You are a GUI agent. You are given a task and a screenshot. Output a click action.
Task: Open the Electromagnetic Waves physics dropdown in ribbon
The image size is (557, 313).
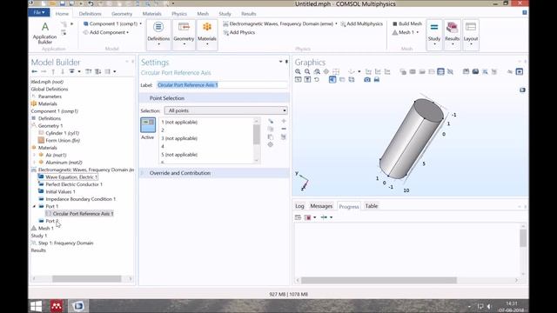(280, 23)
